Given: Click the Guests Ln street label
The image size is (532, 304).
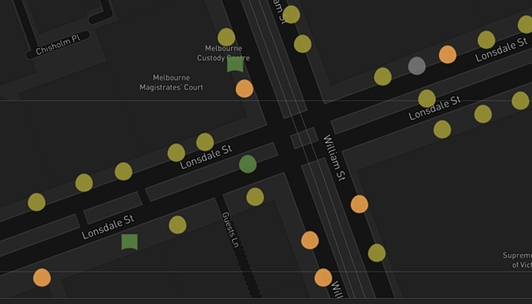Looking at the screenshot, I should pos(231,229).
